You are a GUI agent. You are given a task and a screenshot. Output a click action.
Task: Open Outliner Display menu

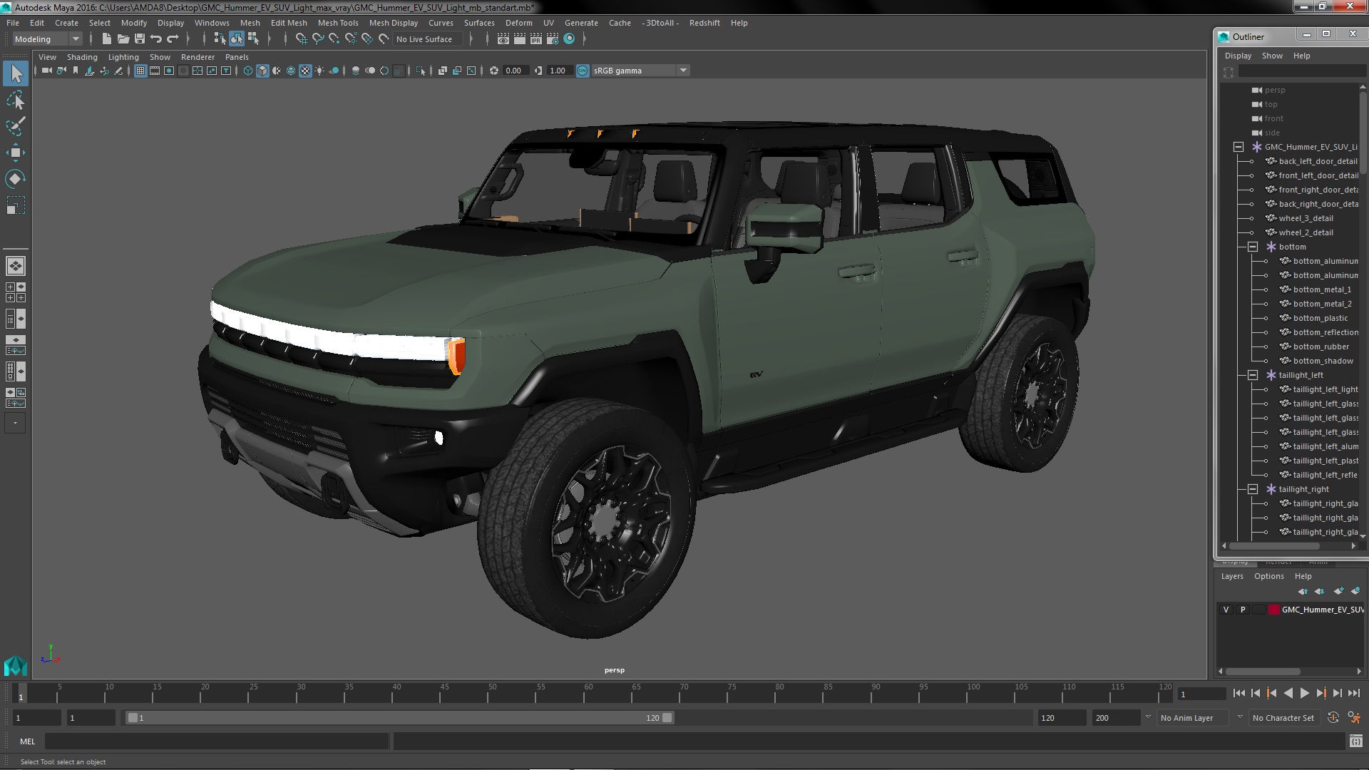(1238, 56)
